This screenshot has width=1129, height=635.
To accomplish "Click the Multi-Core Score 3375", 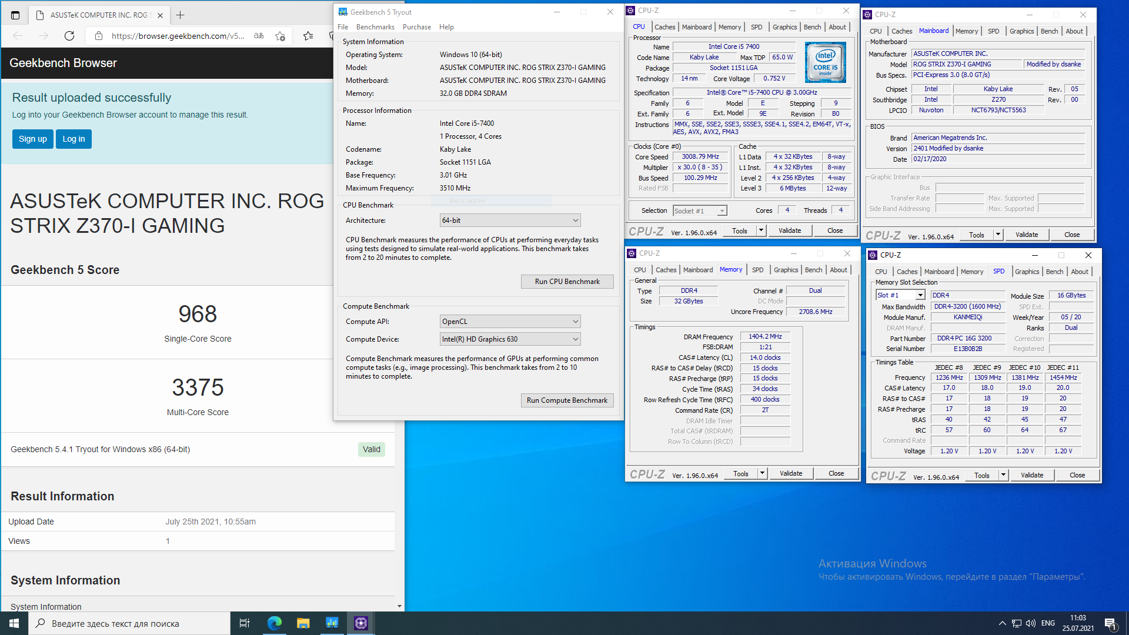I will 198,387.
